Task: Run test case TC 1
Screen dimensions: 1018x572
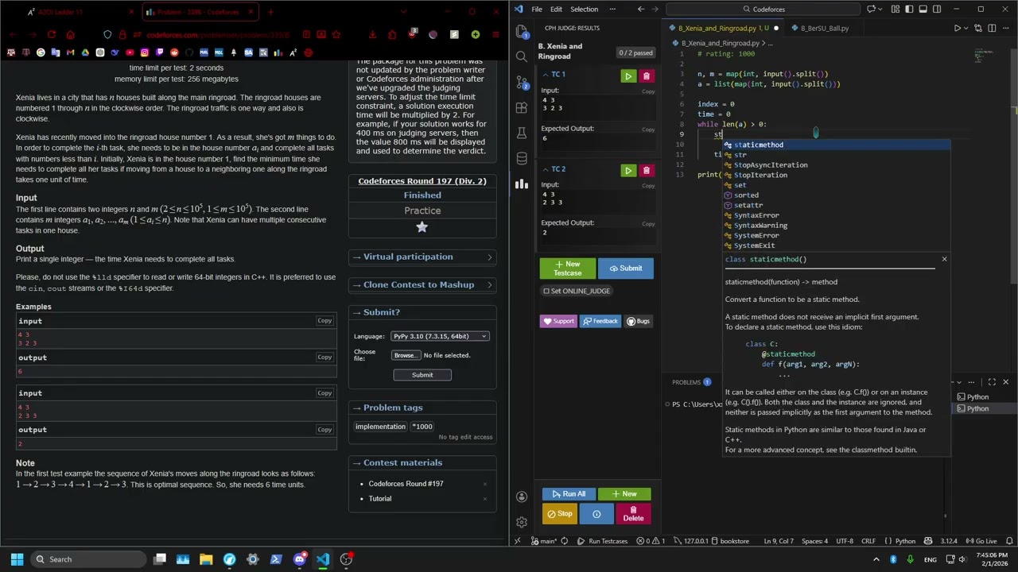Action: tap(628, 76)
